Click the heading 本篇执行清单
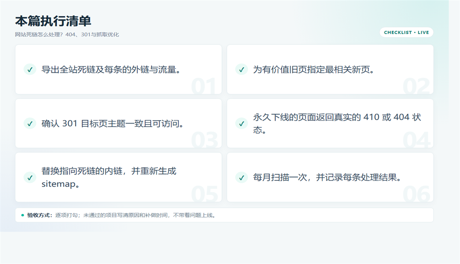Screen dimensions: 460x264 (53, 21)
